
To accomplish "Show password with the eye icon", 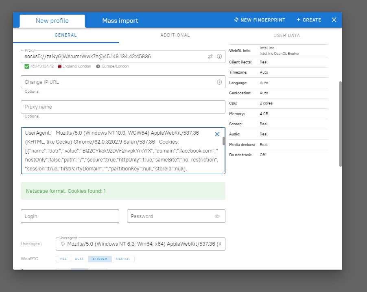I will tap(217, 216).
